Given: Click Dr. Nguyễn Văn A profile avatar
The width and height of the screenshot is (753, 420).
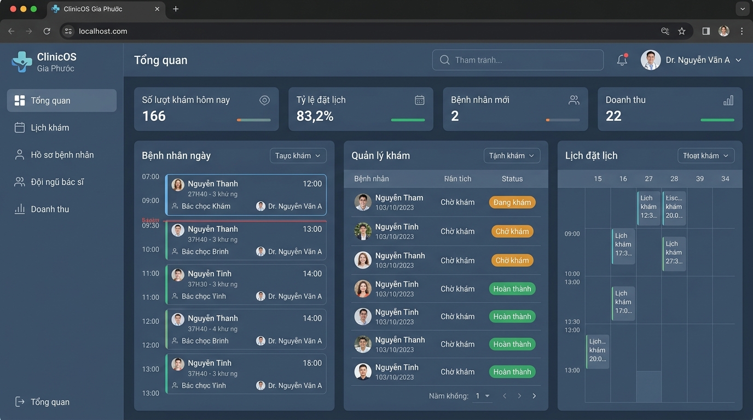Looking at the screenshot, I should pos(651,60).
